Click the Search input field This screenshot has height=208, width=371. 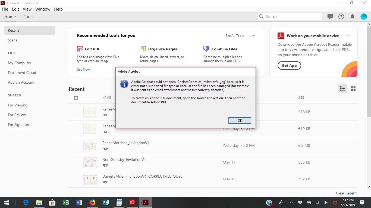coord(290,17)
